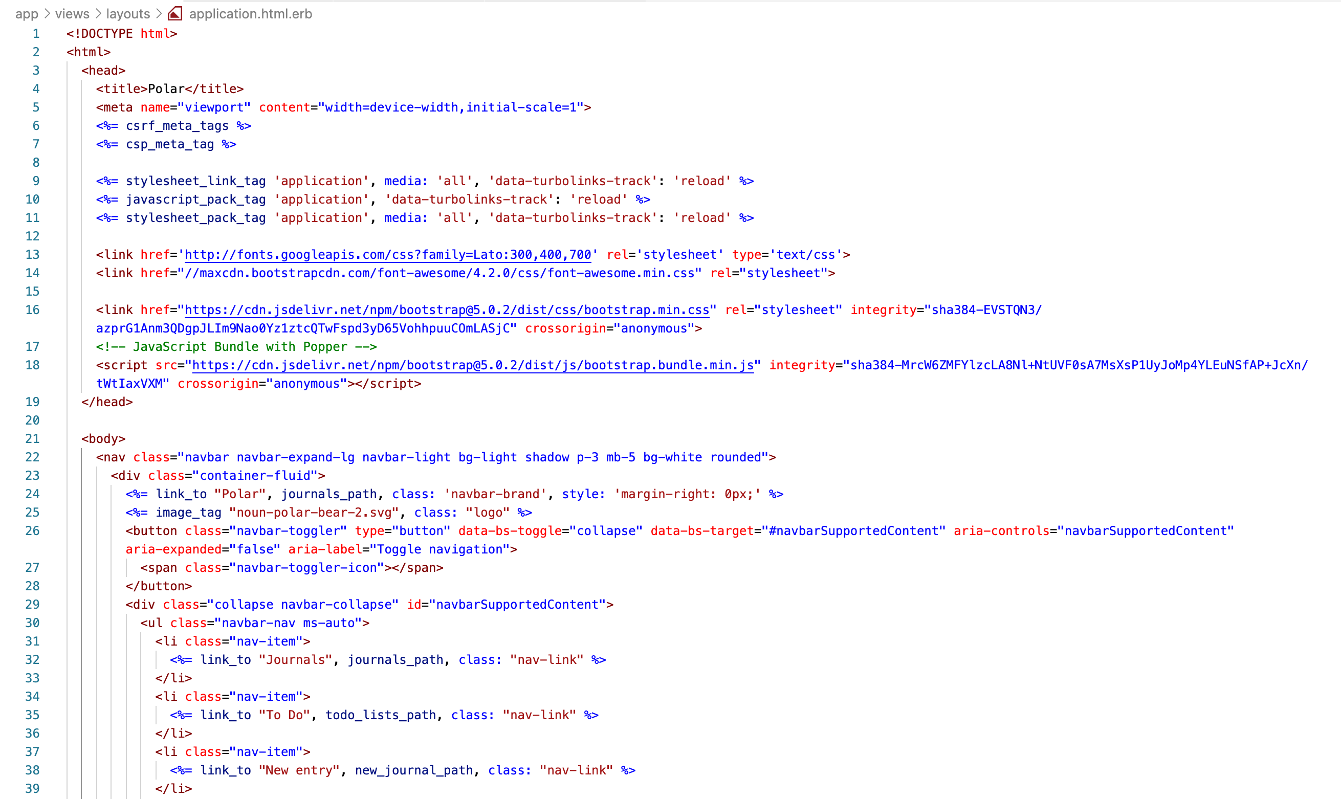The image size is (1341, 799).
Task: Click line number 1 next to DOCTYPE
Action: (35, 33)
